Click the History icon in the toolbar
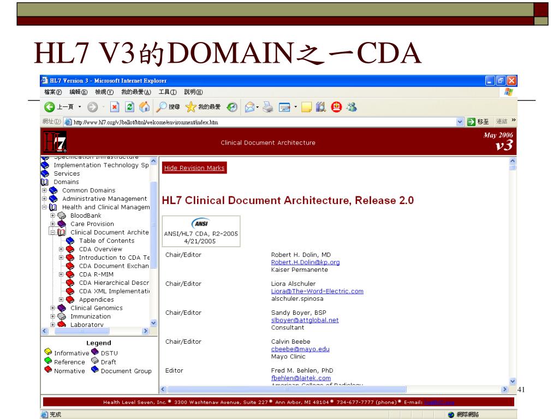 coord(232,107)
